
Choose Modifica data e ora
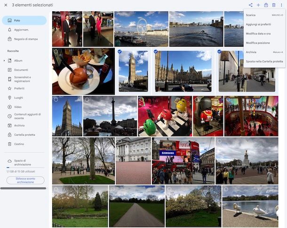(x=264, y=33)
